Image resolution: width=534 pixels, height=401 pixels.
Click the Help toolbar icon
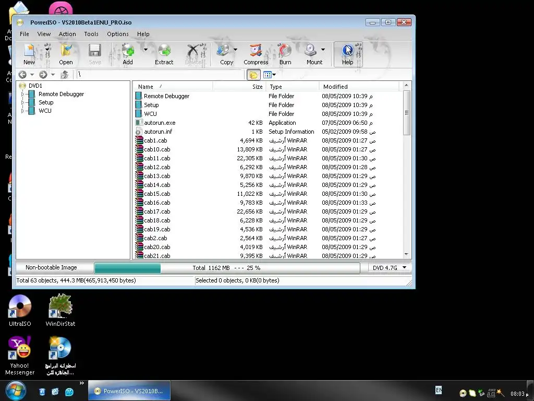pyautogui.click(x=348, y=51)
